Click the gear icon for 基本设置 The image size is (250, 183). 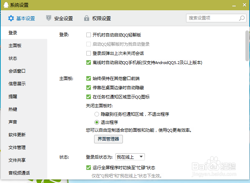click(x=11, y=18)
